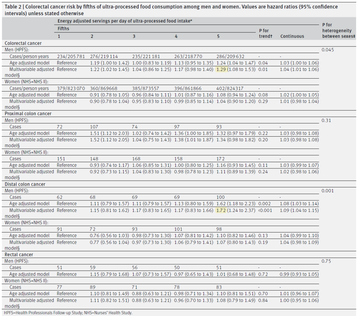Click the 1.51 (1.12 to 2.03) cell
Image resolution: width=358 pixels, height=316 pixels.
(110, 133)
